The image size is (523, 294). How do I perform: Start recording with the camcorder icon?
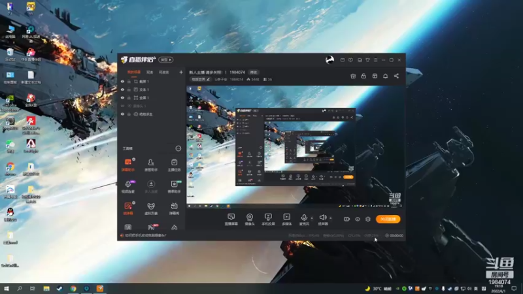click(347, 219)
